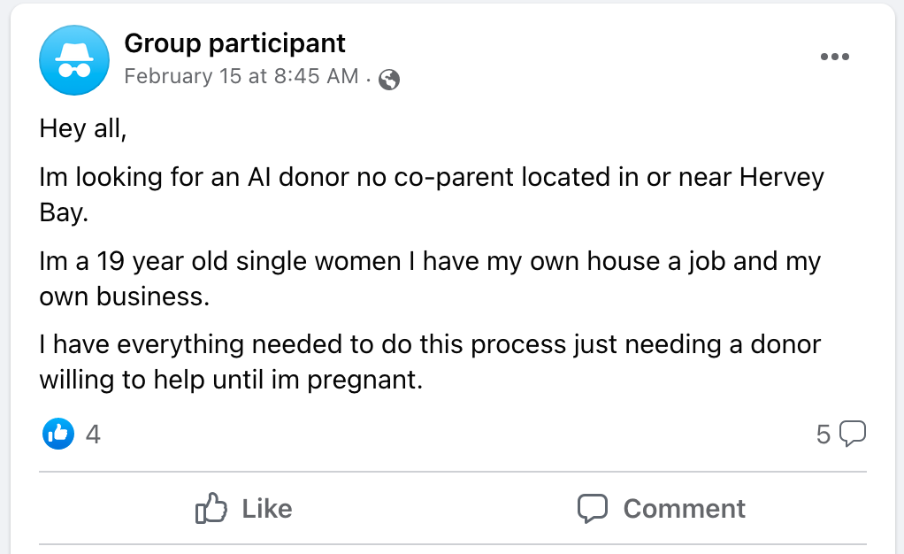Click the "Im looking for an AI donor" sentence
The width and height of the screenshot is (904, 554).
click(x=432, y=195)
